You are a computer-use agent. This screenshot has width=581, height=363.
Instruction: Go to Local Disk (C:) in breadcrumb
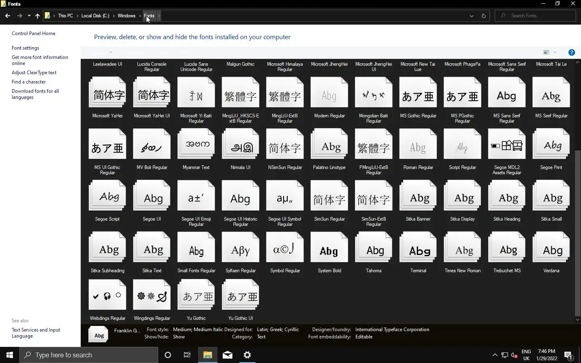95,16
